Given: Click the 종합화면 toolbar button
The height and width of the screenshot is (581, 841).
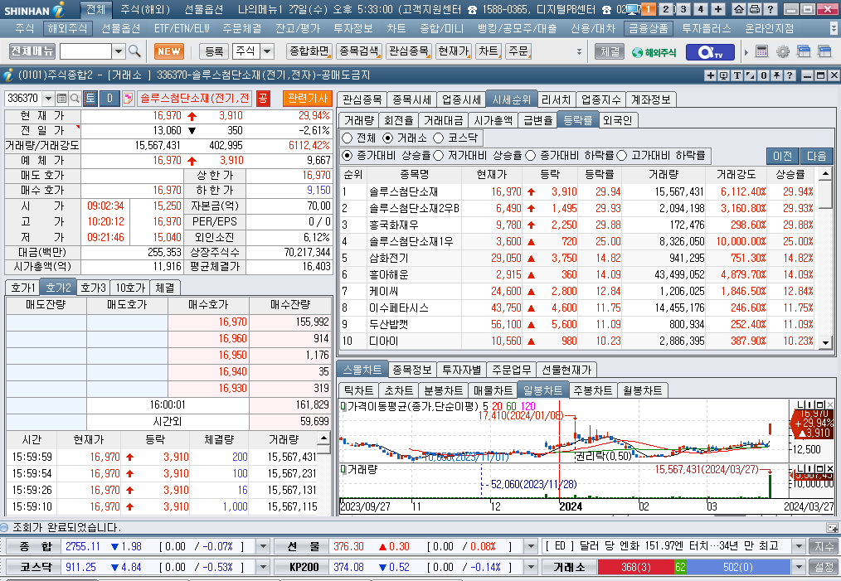Looking at the screenshot, I should 309,51.
